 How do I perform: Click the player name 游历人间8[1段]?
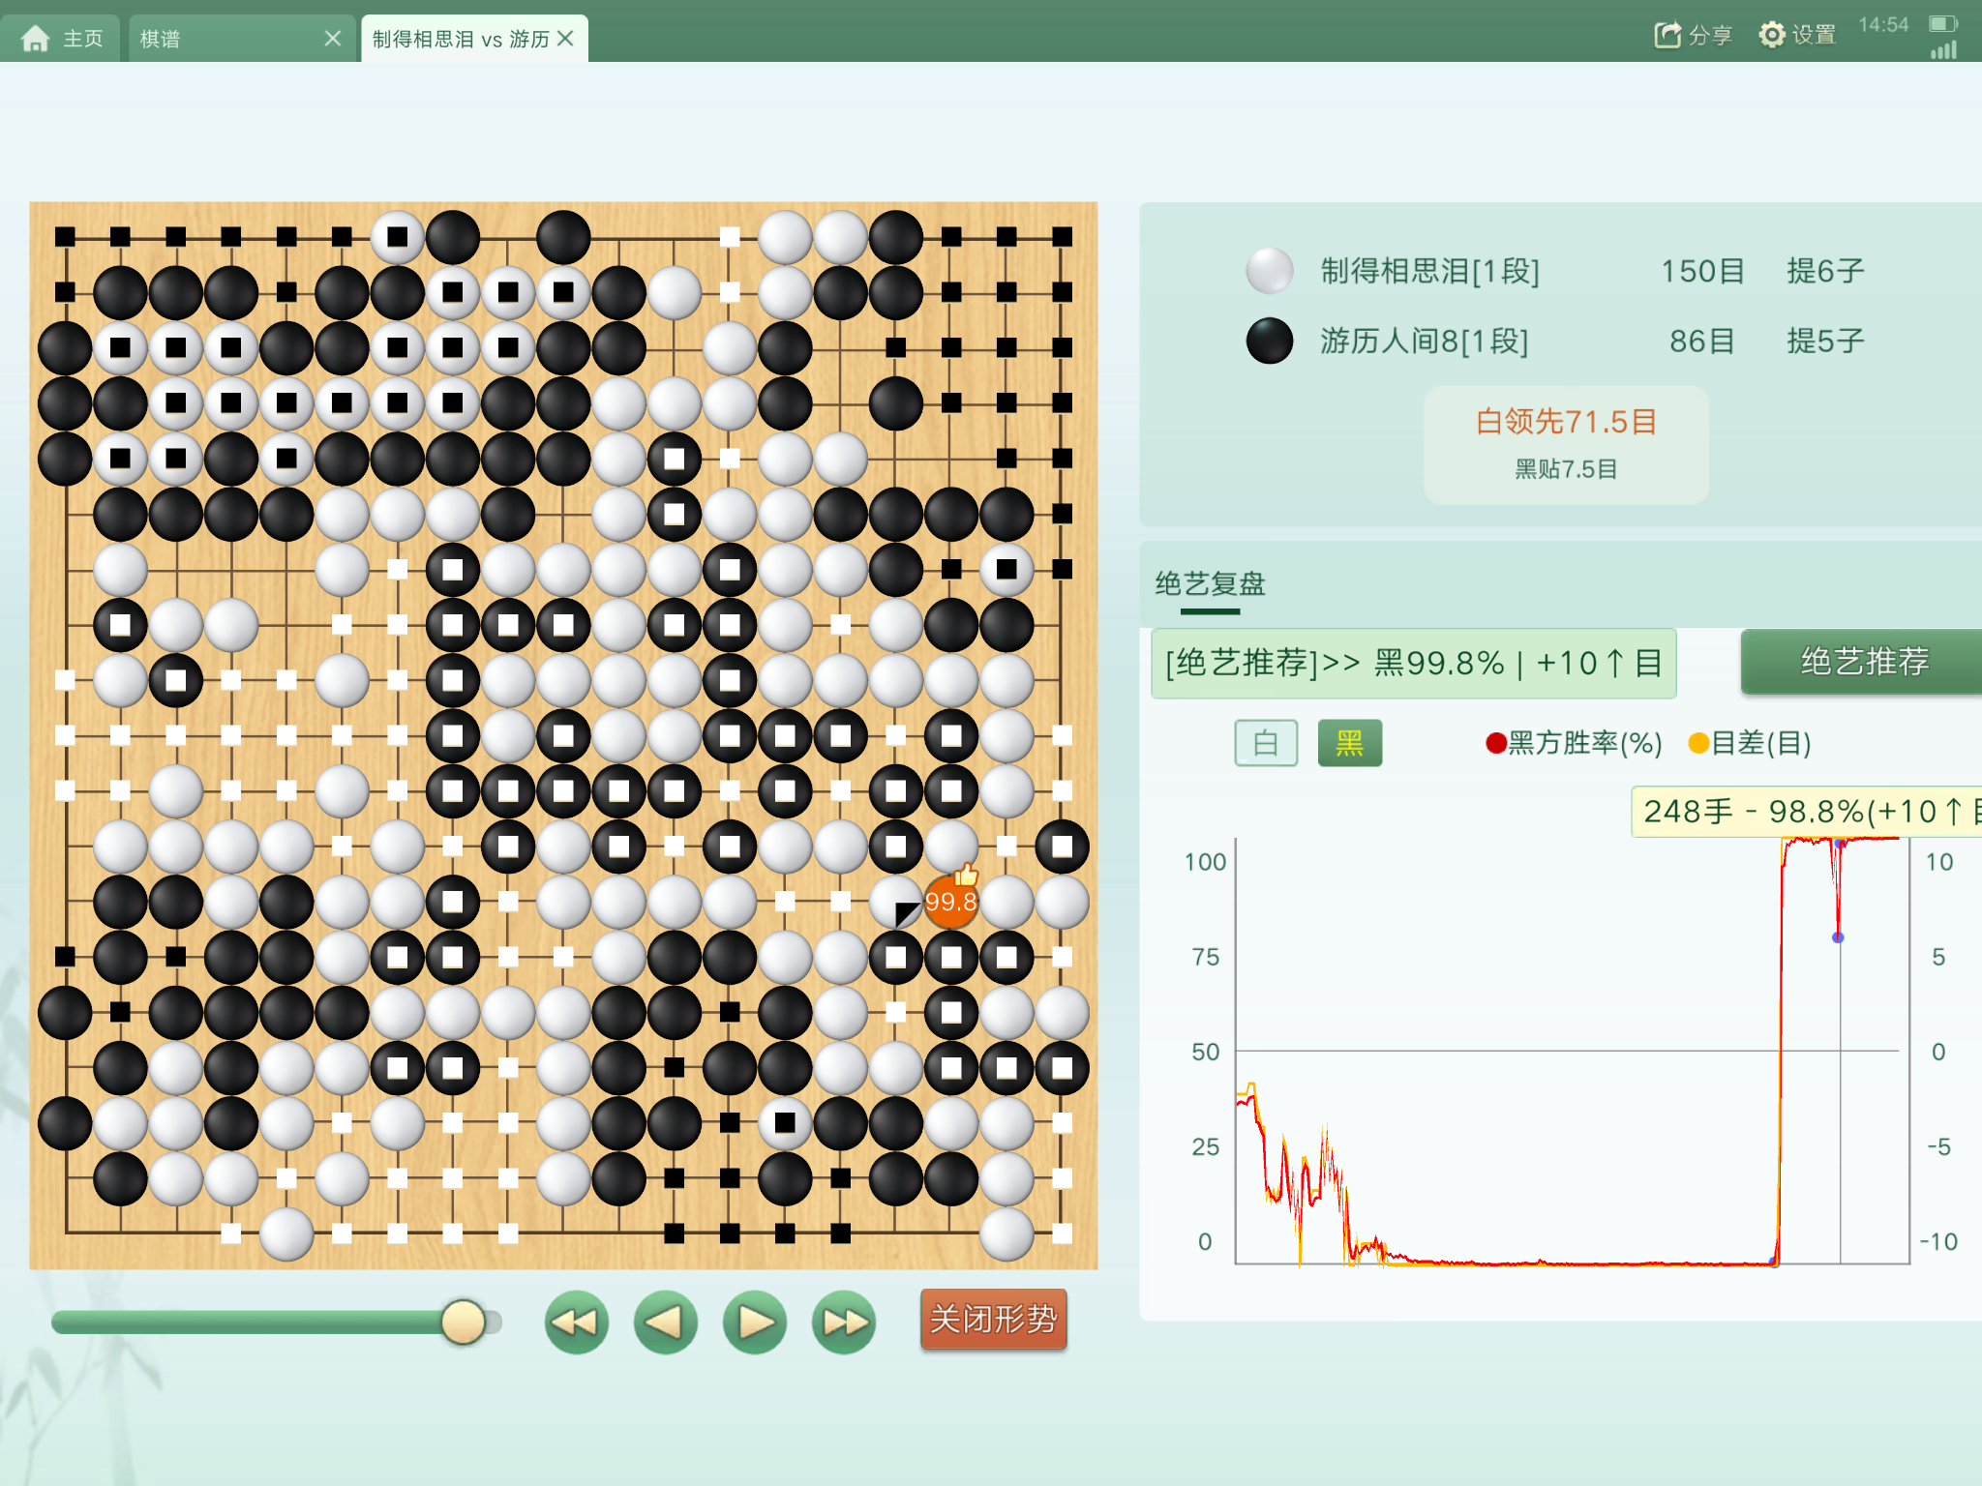(x=1424, y=341)
